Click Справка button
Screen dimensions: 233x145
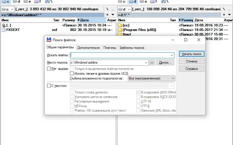(x=192, y=69)
